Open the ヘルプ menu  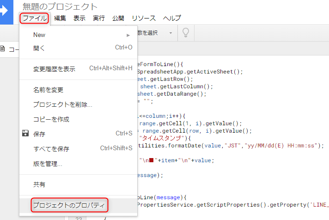click(x=172, y=18)
